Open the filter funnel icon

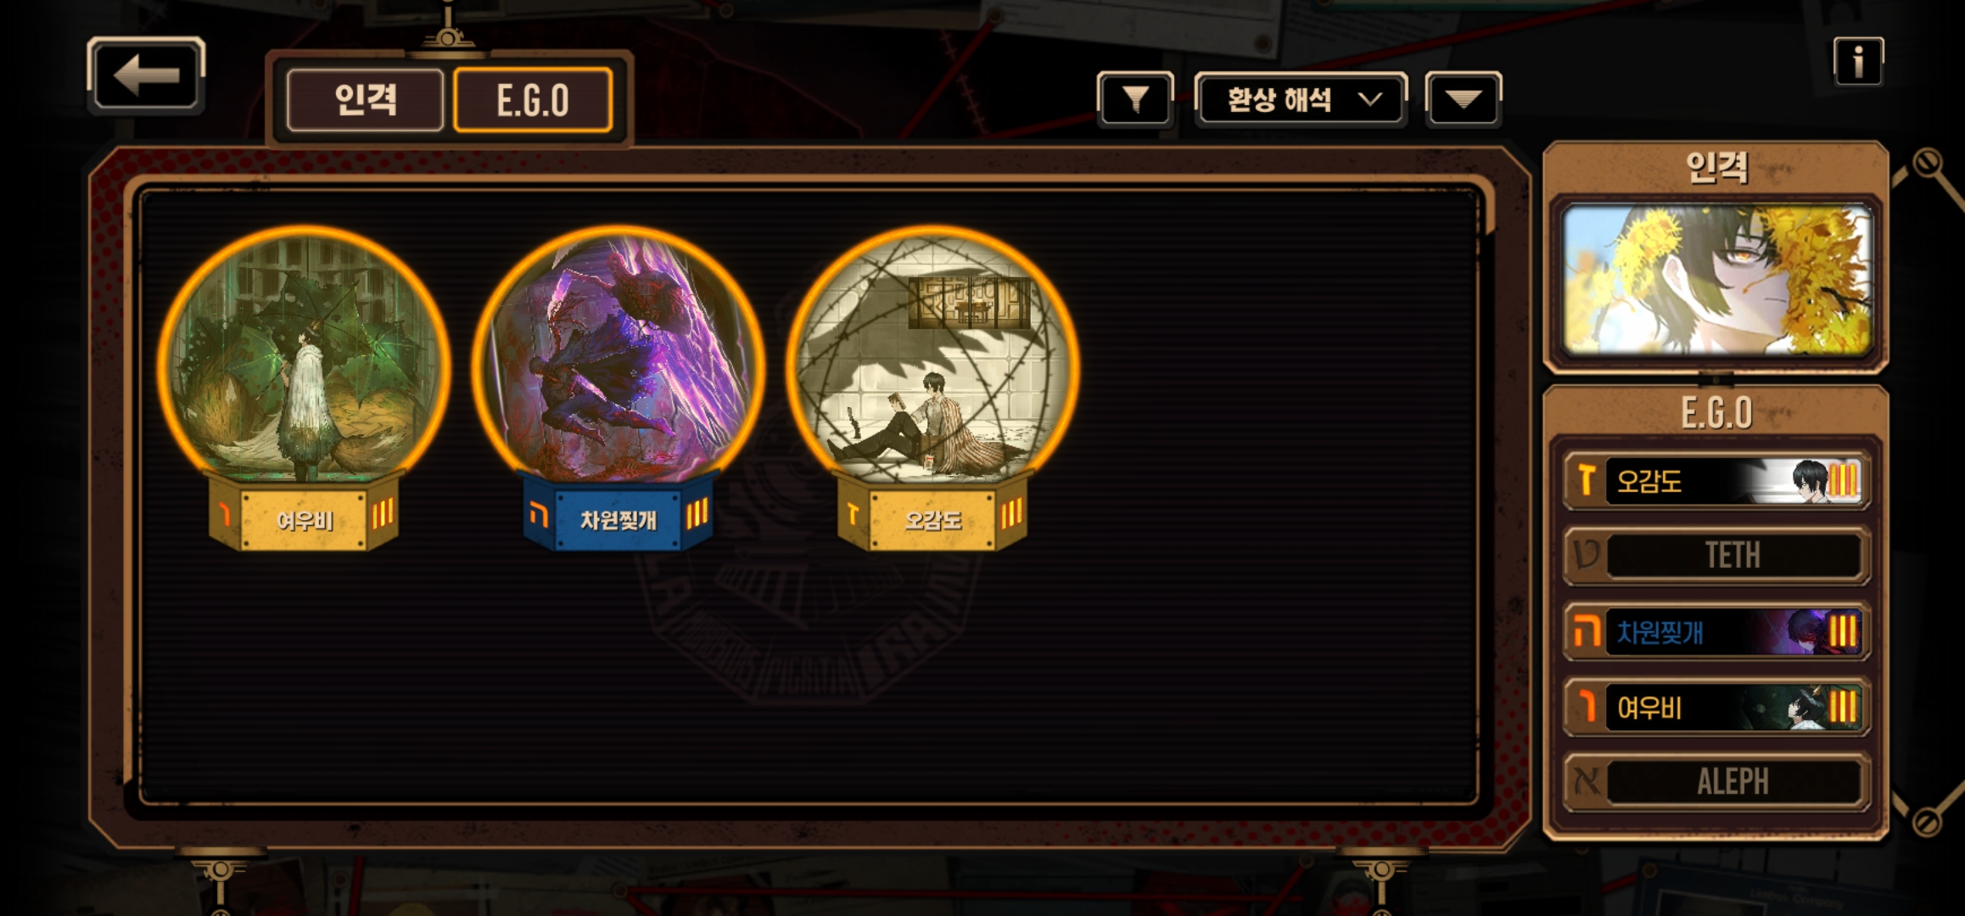point(1135,100)
